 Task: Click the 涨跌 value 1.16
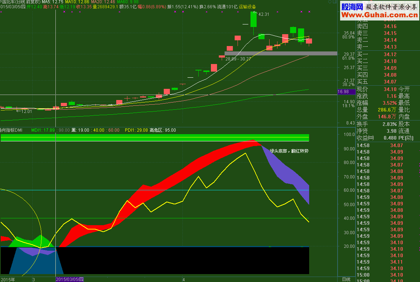(x=391, y=96)
